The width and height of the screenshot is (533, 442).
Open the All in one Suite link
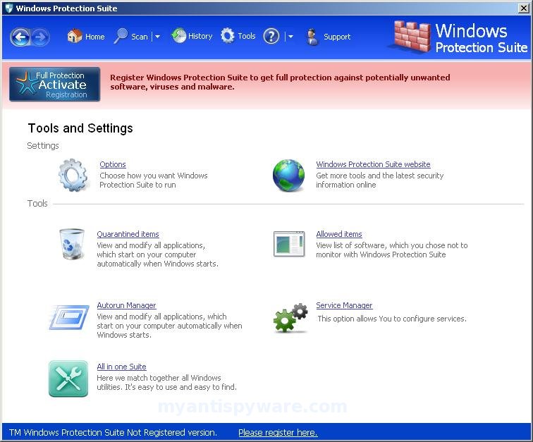point(121,367)
